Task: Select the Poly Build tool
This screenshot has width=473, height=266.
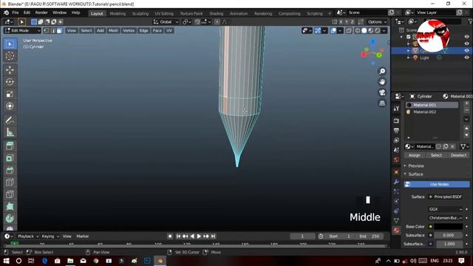Action: (x=10, y=207)
